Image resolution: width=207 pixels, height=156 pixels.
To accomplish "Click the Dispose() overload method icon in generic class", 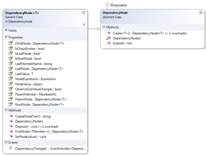I will point(11,126).
